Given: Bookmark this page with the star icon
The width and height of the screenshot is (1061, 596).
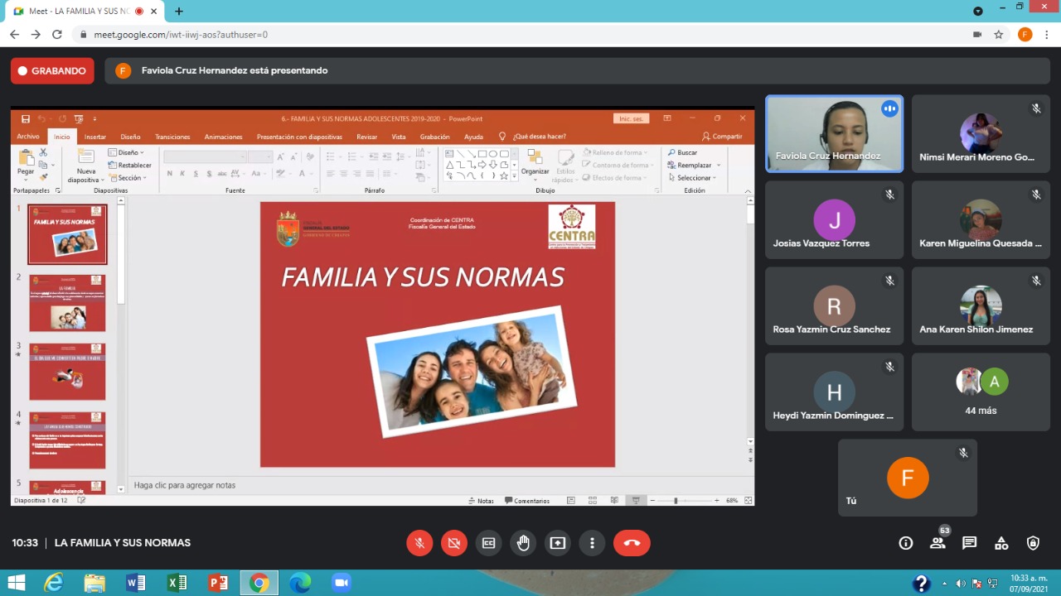Looking at the screenshot, I should (x=999, y=35).
